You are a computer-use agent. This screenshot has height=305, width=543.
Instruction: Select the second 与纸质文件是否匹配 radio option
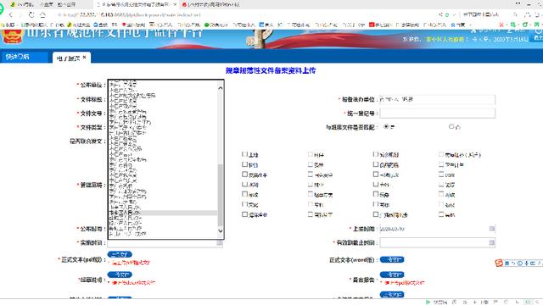click(451, 126)
